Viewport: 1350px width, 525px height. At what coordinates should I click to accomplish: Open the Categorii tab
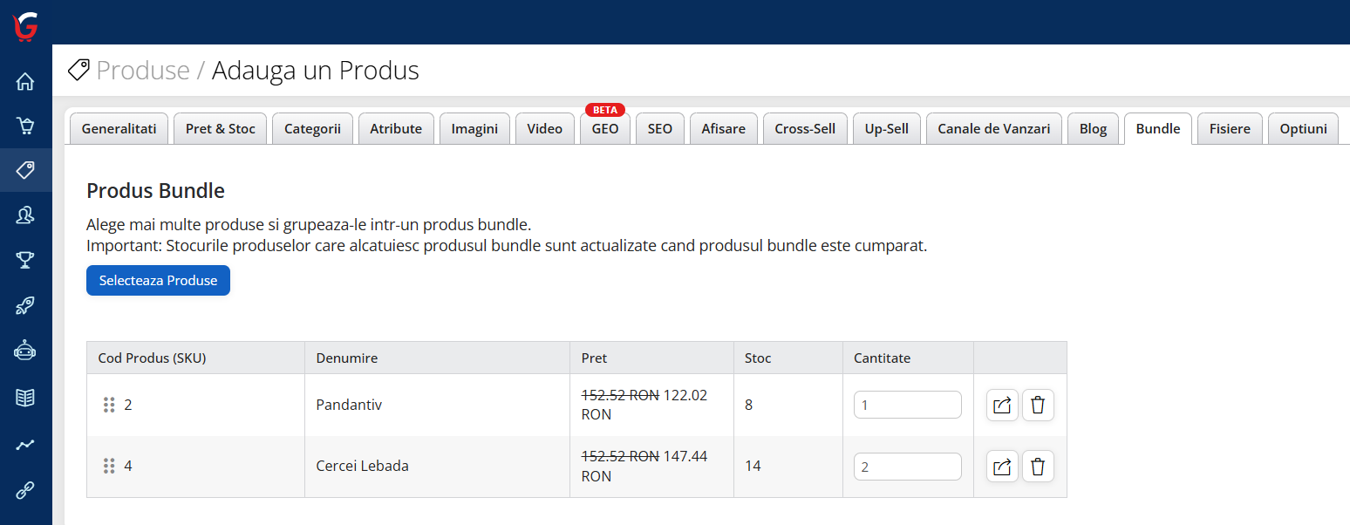tap(313, 129)
